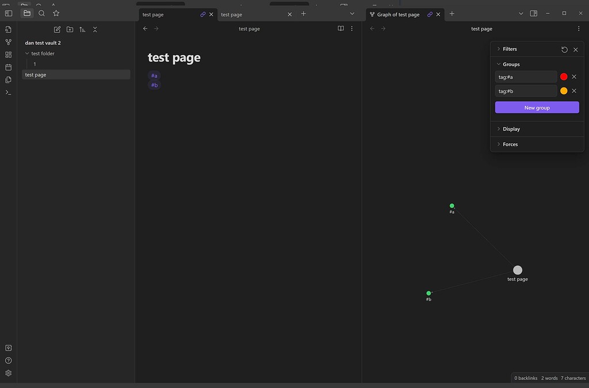Open the bookmarks star icon

coord(56,13)
